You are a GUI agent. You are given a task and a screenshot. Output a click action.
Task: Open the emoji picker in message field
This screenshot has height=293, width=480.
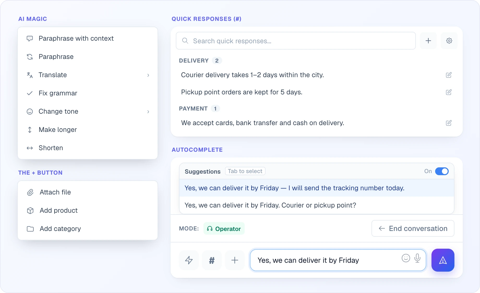click(406, 258)
